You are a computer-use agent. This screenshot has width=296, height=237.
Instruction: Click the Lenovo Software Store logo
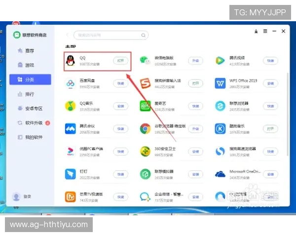[x=17, y=35]
